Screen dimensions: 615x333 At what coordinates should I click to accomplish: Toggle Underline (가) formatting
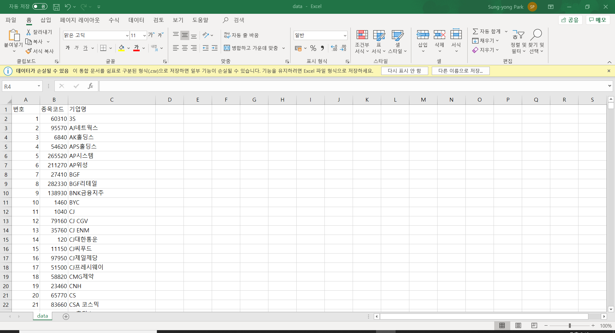[86, 48]
